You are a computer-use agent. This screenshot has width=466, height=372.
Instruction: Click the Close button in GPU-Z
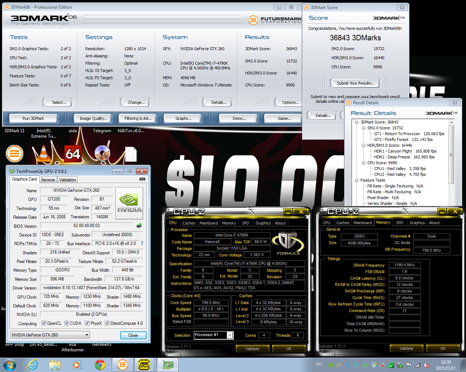(x=133, y=335)
